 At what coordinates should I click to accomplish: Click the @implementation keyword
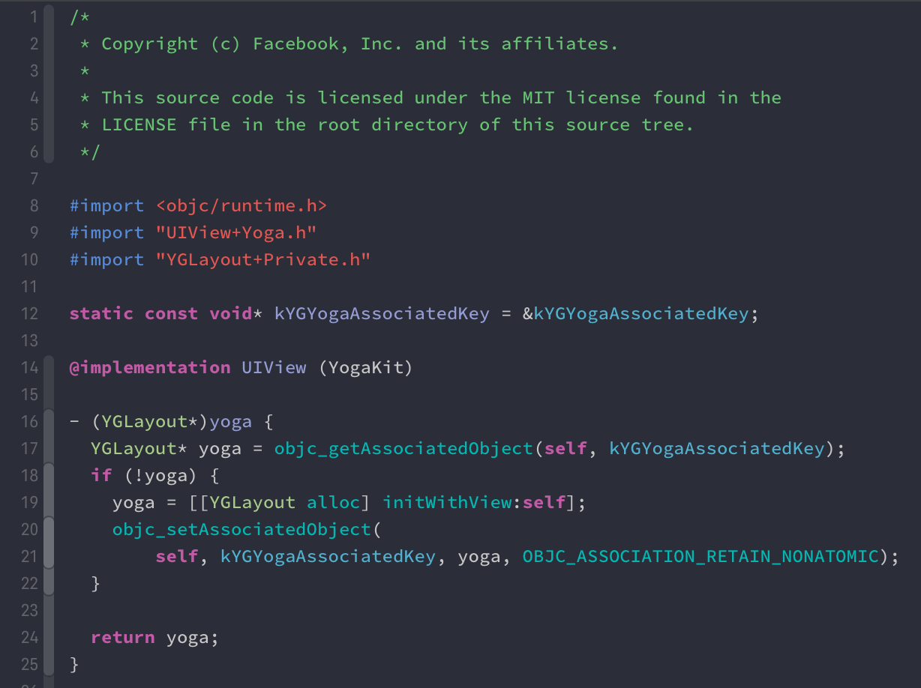point(150,367)
